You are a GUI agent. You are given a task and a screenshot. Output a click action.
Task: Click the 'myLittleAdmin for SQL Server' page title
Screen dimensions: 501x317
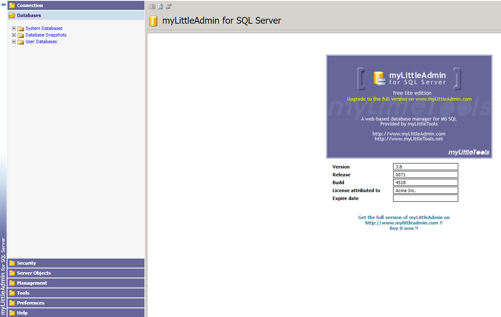click(222, 21)
